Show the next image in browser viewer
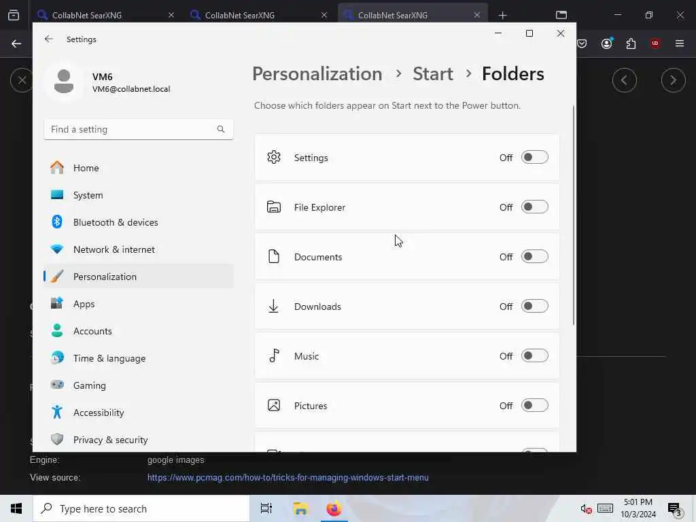 673,80
